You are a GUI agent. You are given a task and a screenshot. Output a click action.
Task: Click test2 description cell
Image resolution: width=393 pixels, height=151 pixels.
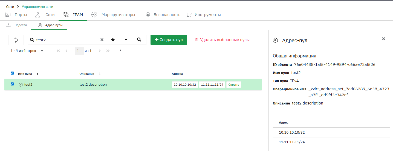coord(93,85)
